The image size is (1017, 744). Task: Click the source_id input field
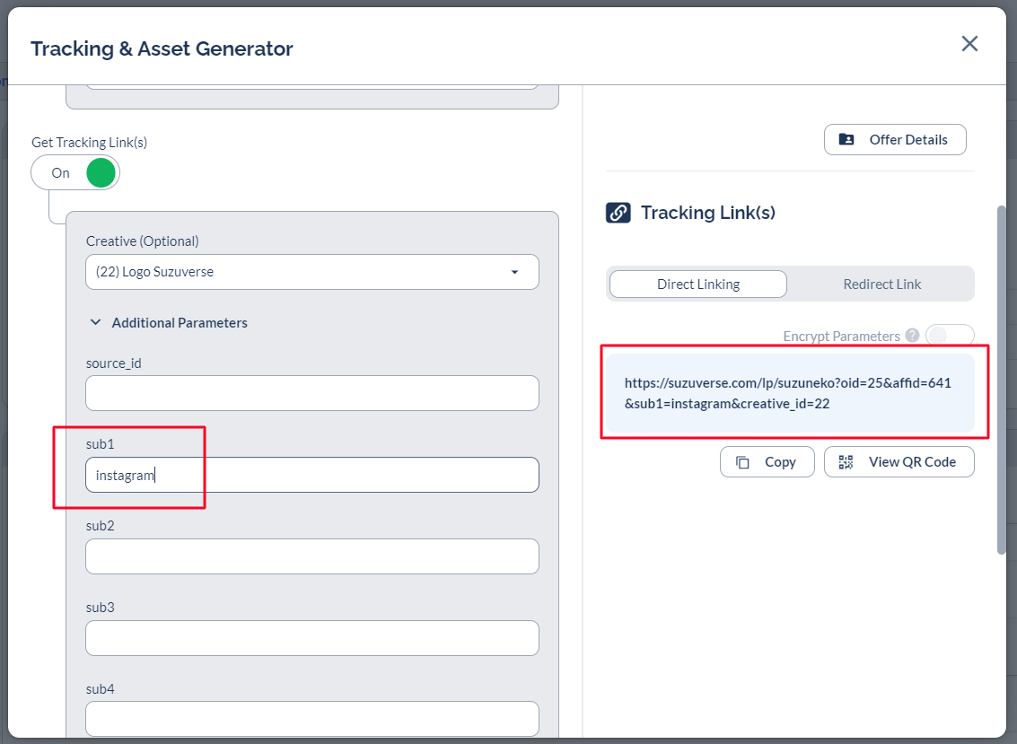[x=311, y=393]
